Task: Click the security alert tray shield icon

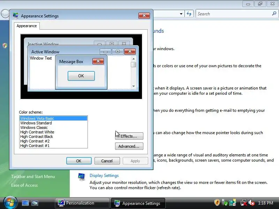Action: click(x=217, y=203)
